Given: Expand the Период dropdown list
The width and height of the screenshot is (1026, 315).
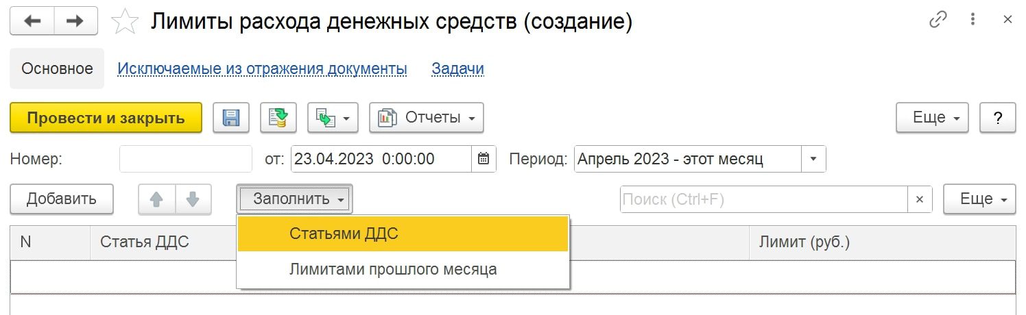Looking at the screenshot, I should click(813, 159).
